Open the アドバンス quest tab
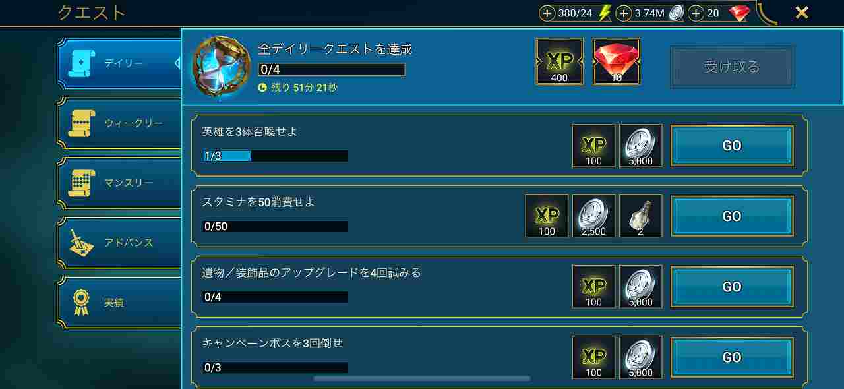This screenshot has height=389, width=844. click(119, 243)
